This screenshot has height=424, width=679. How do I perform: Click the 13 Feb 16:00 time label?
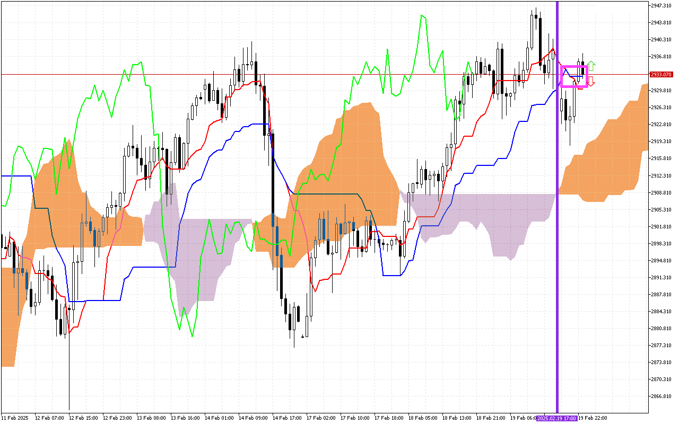186,418
